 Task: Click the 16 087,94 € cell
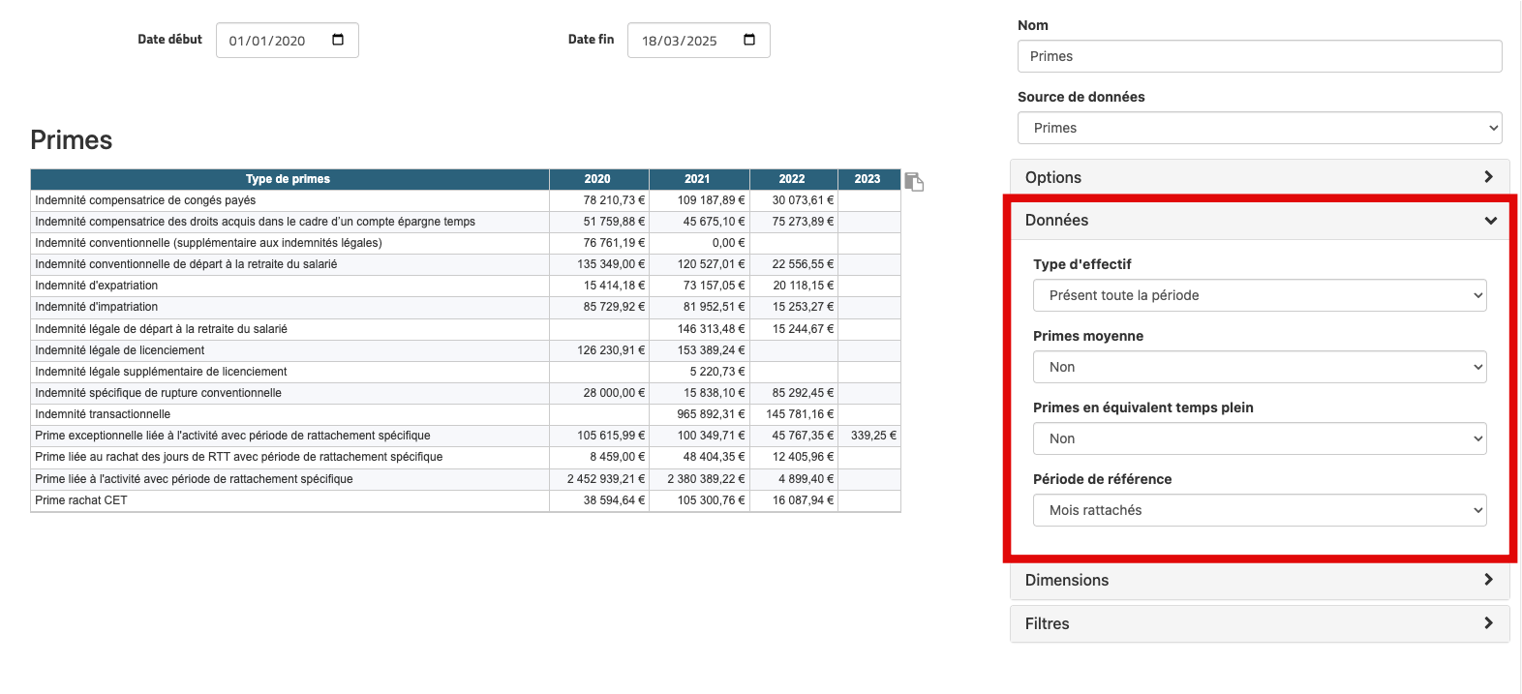pyautogui.click(x=793, y=500)
